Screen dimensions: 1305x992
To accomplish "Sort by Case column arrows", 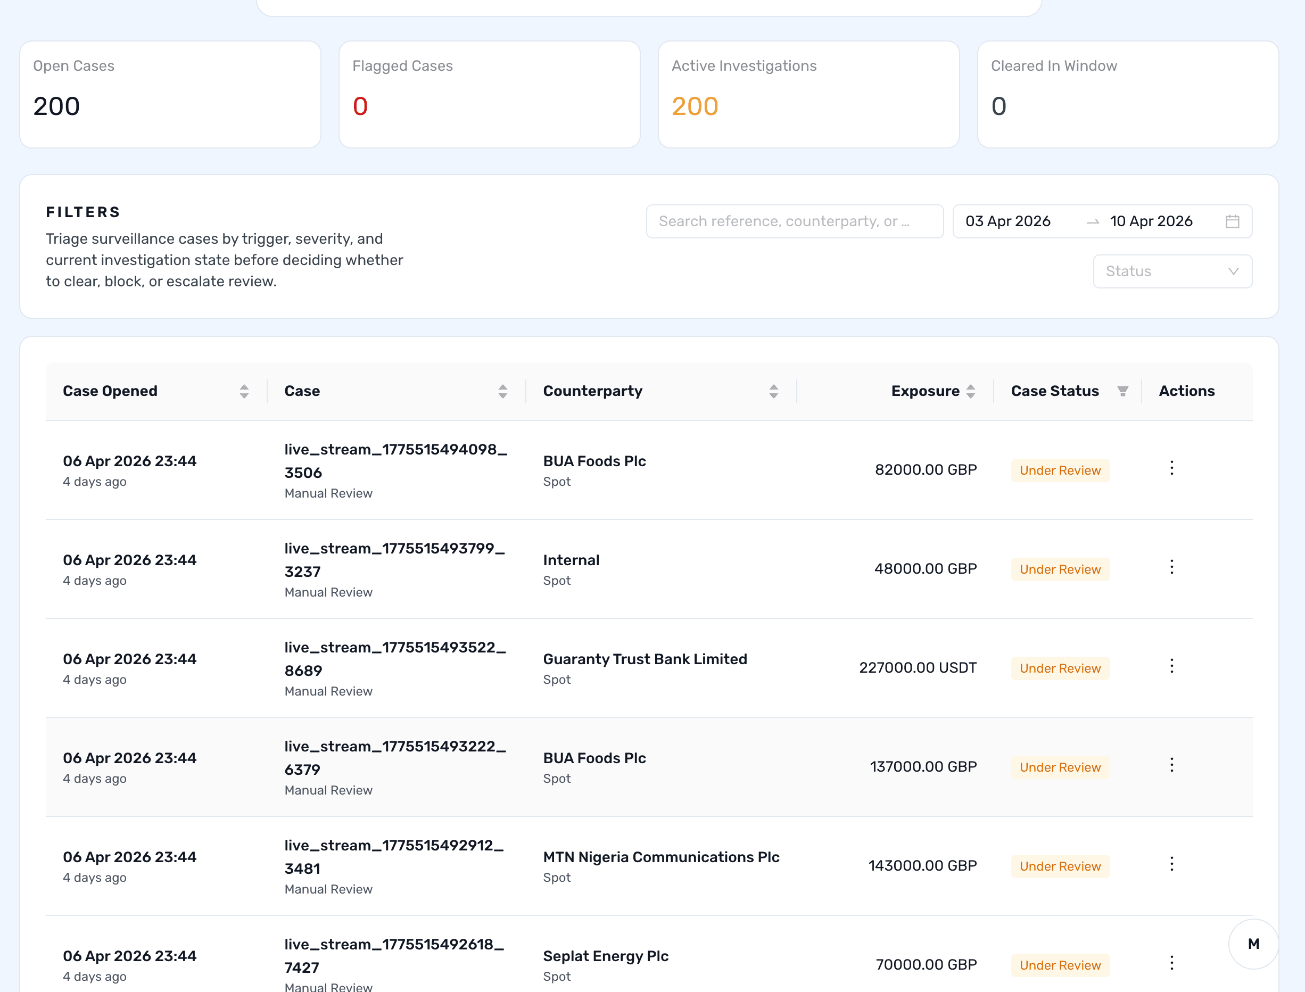I will pyautogui.click(x=502, y=392).
